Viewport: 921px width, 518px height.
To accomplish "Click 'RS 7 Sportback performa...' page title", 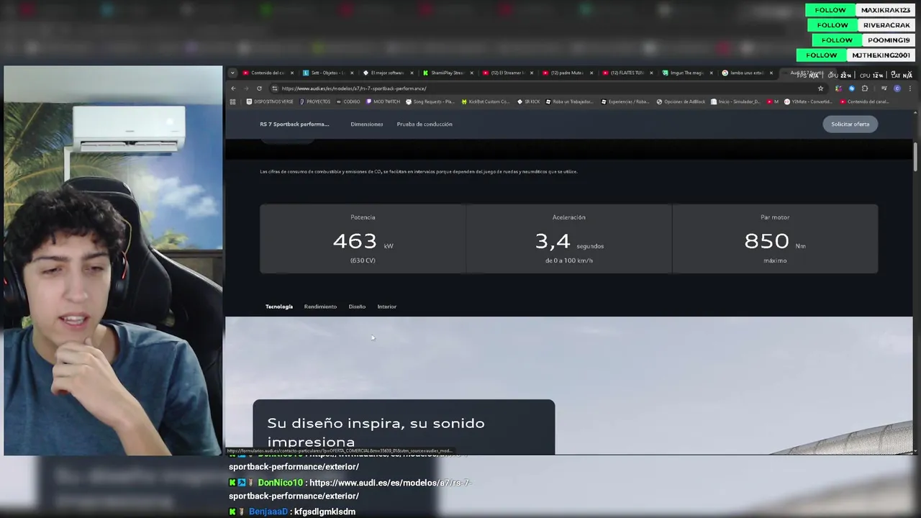I will click(294, 124).
